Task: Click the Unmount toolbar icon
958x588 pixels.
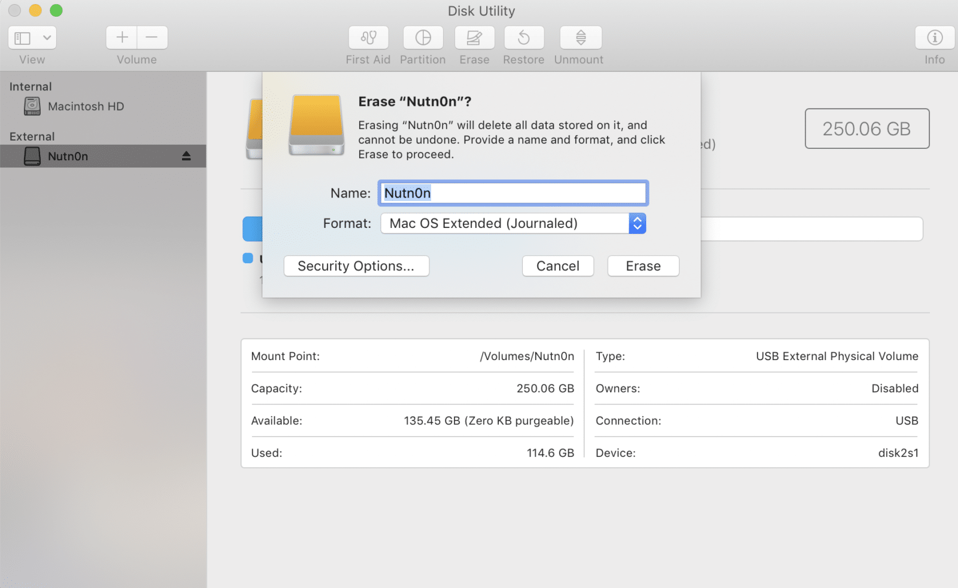Action: 580,38
